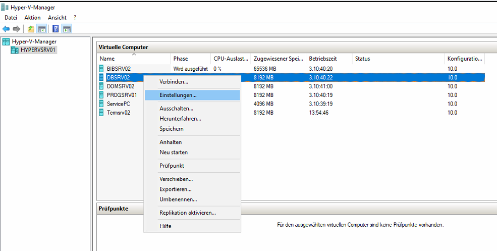
Task: Sort by the Status column header
Action: 399,59
